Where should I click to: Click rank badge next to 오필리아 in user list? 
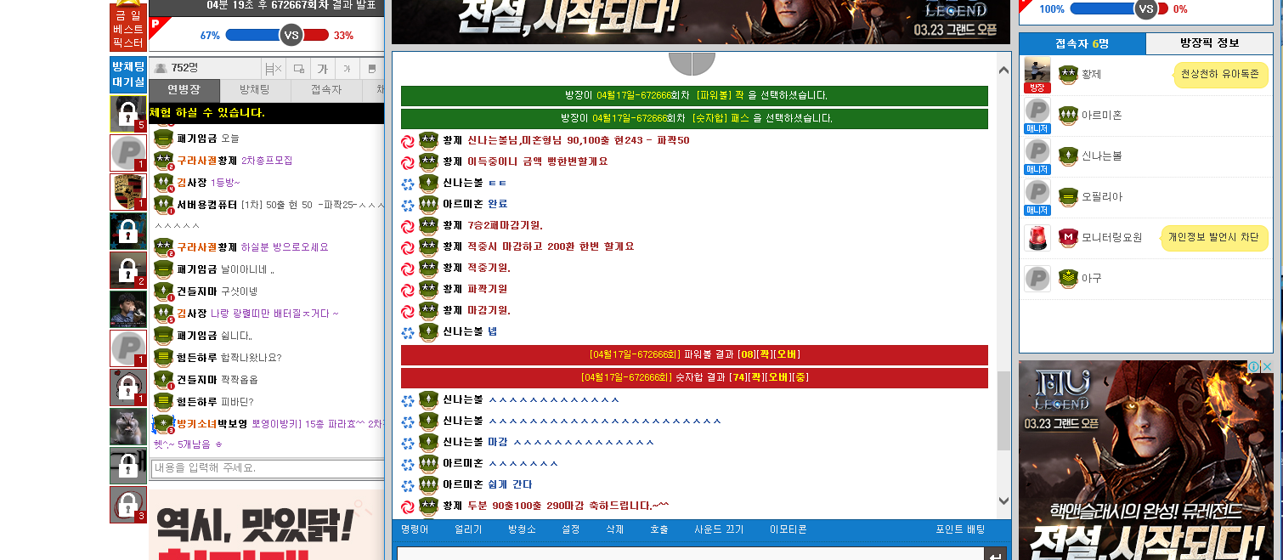(x=1068, y=196)
